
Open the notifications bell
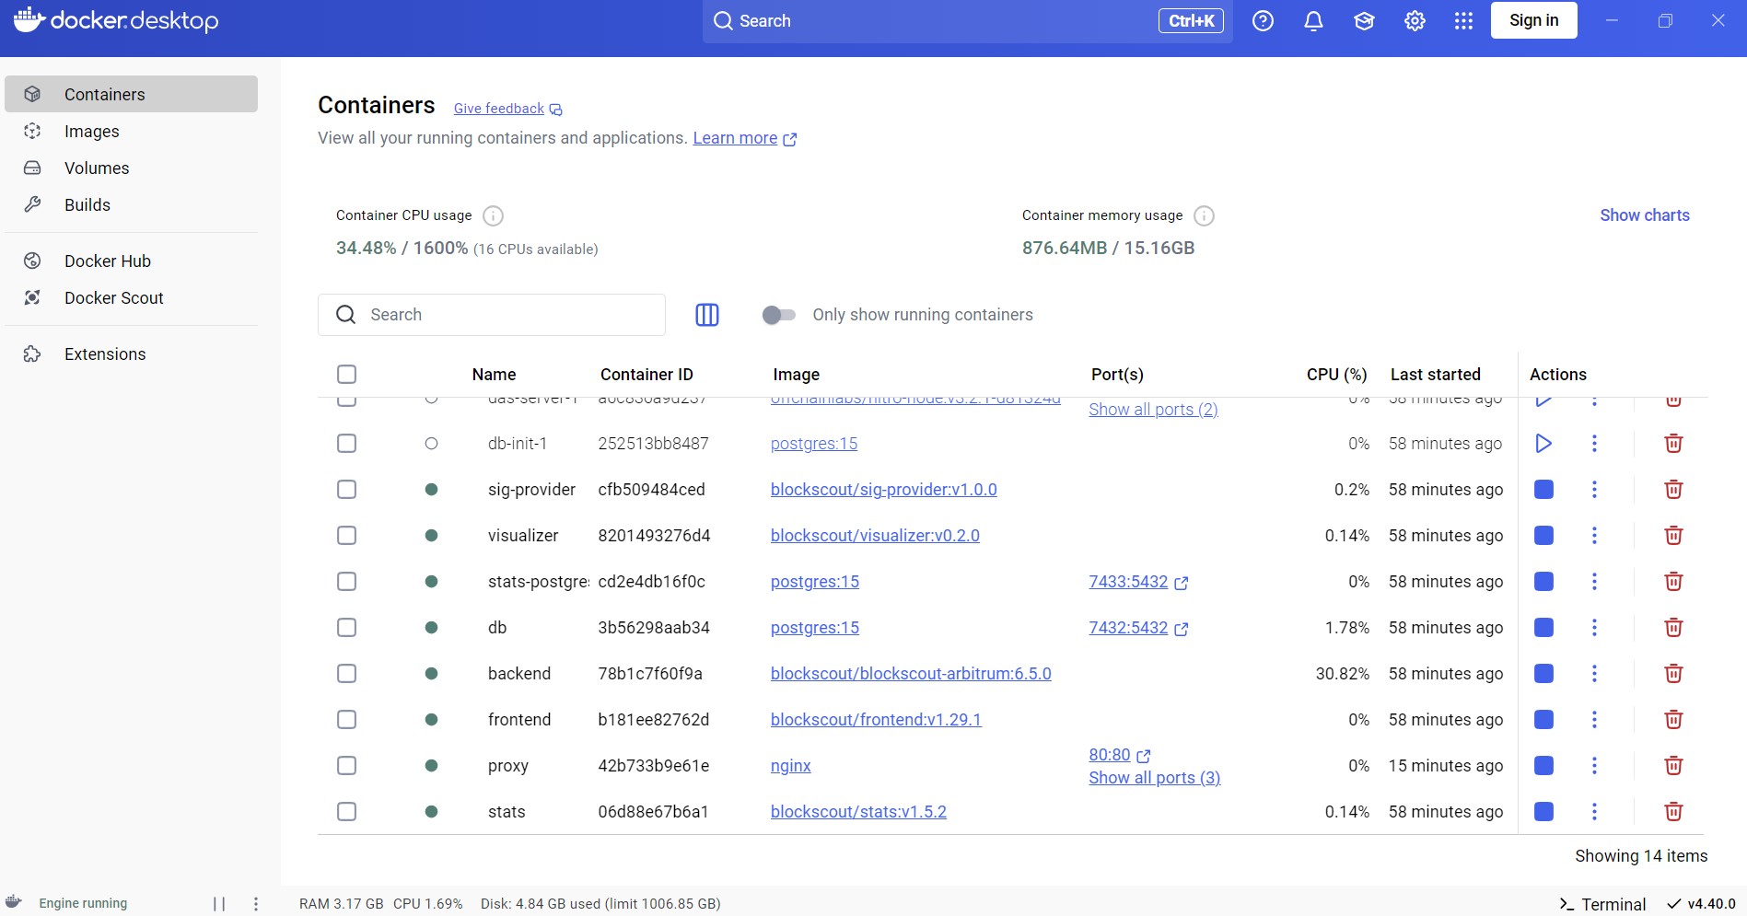[1313, 21]
